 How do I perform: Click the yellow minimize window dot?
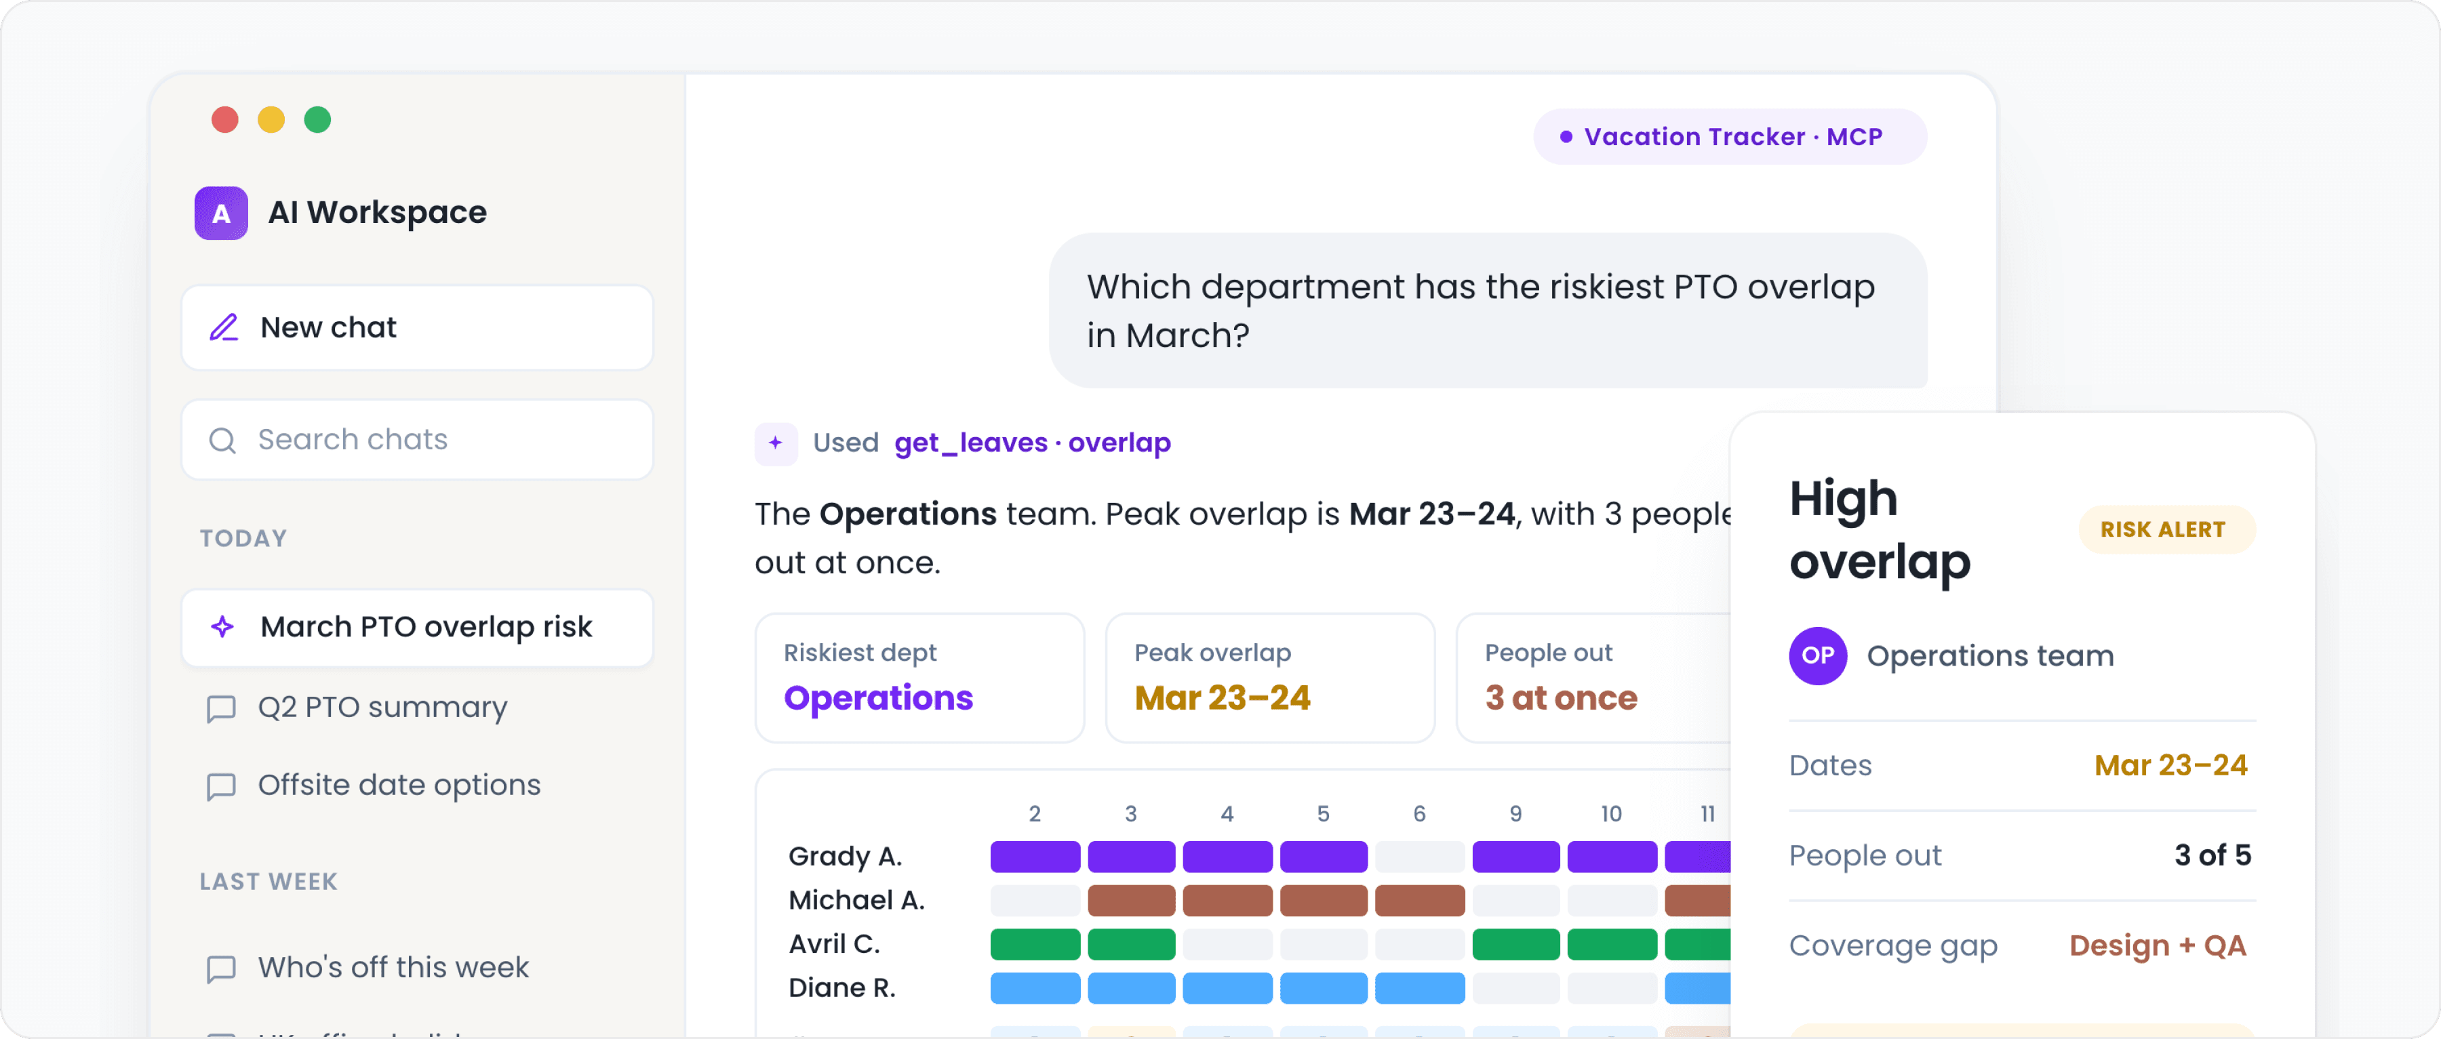(271, 120)
